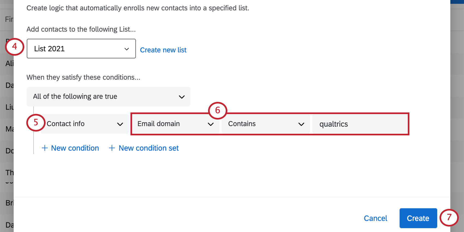Click the plus icon beside New condition set
The width and height of the screenshot is (464, 232).
point(112,148)
